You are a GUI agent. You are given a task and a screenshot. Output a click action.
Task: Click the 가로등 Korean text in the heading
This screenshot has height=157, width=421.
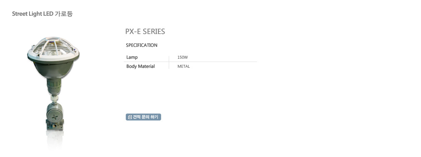tap(64, 14)
